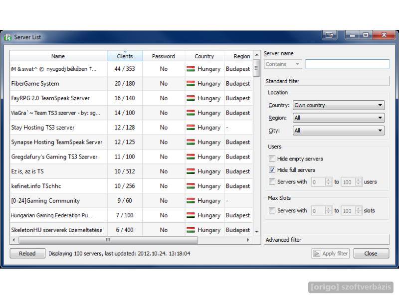The width and height of the screenshot is (399, 299).
Task: Click the TeamSpeak icon in title bar
Action: (x=7, y=37)
